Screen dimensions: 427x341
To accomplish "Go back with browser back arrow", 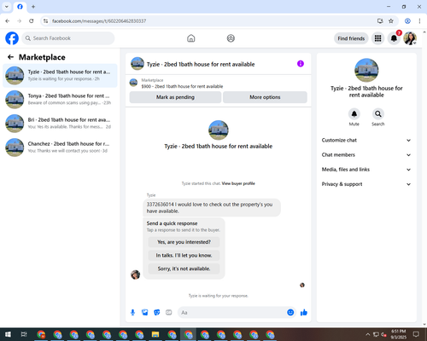I will pyautogui.click(x=8, y=21).
